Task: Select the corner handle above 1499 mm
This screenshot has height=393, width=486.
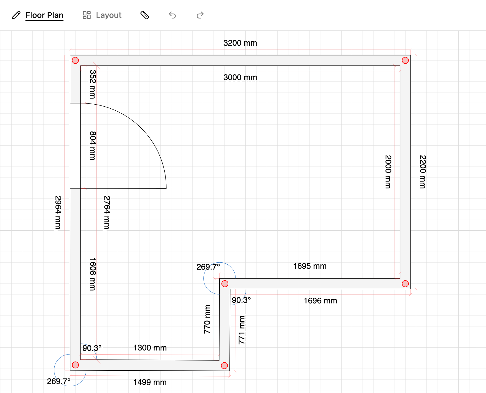Action: click(224, 365)
